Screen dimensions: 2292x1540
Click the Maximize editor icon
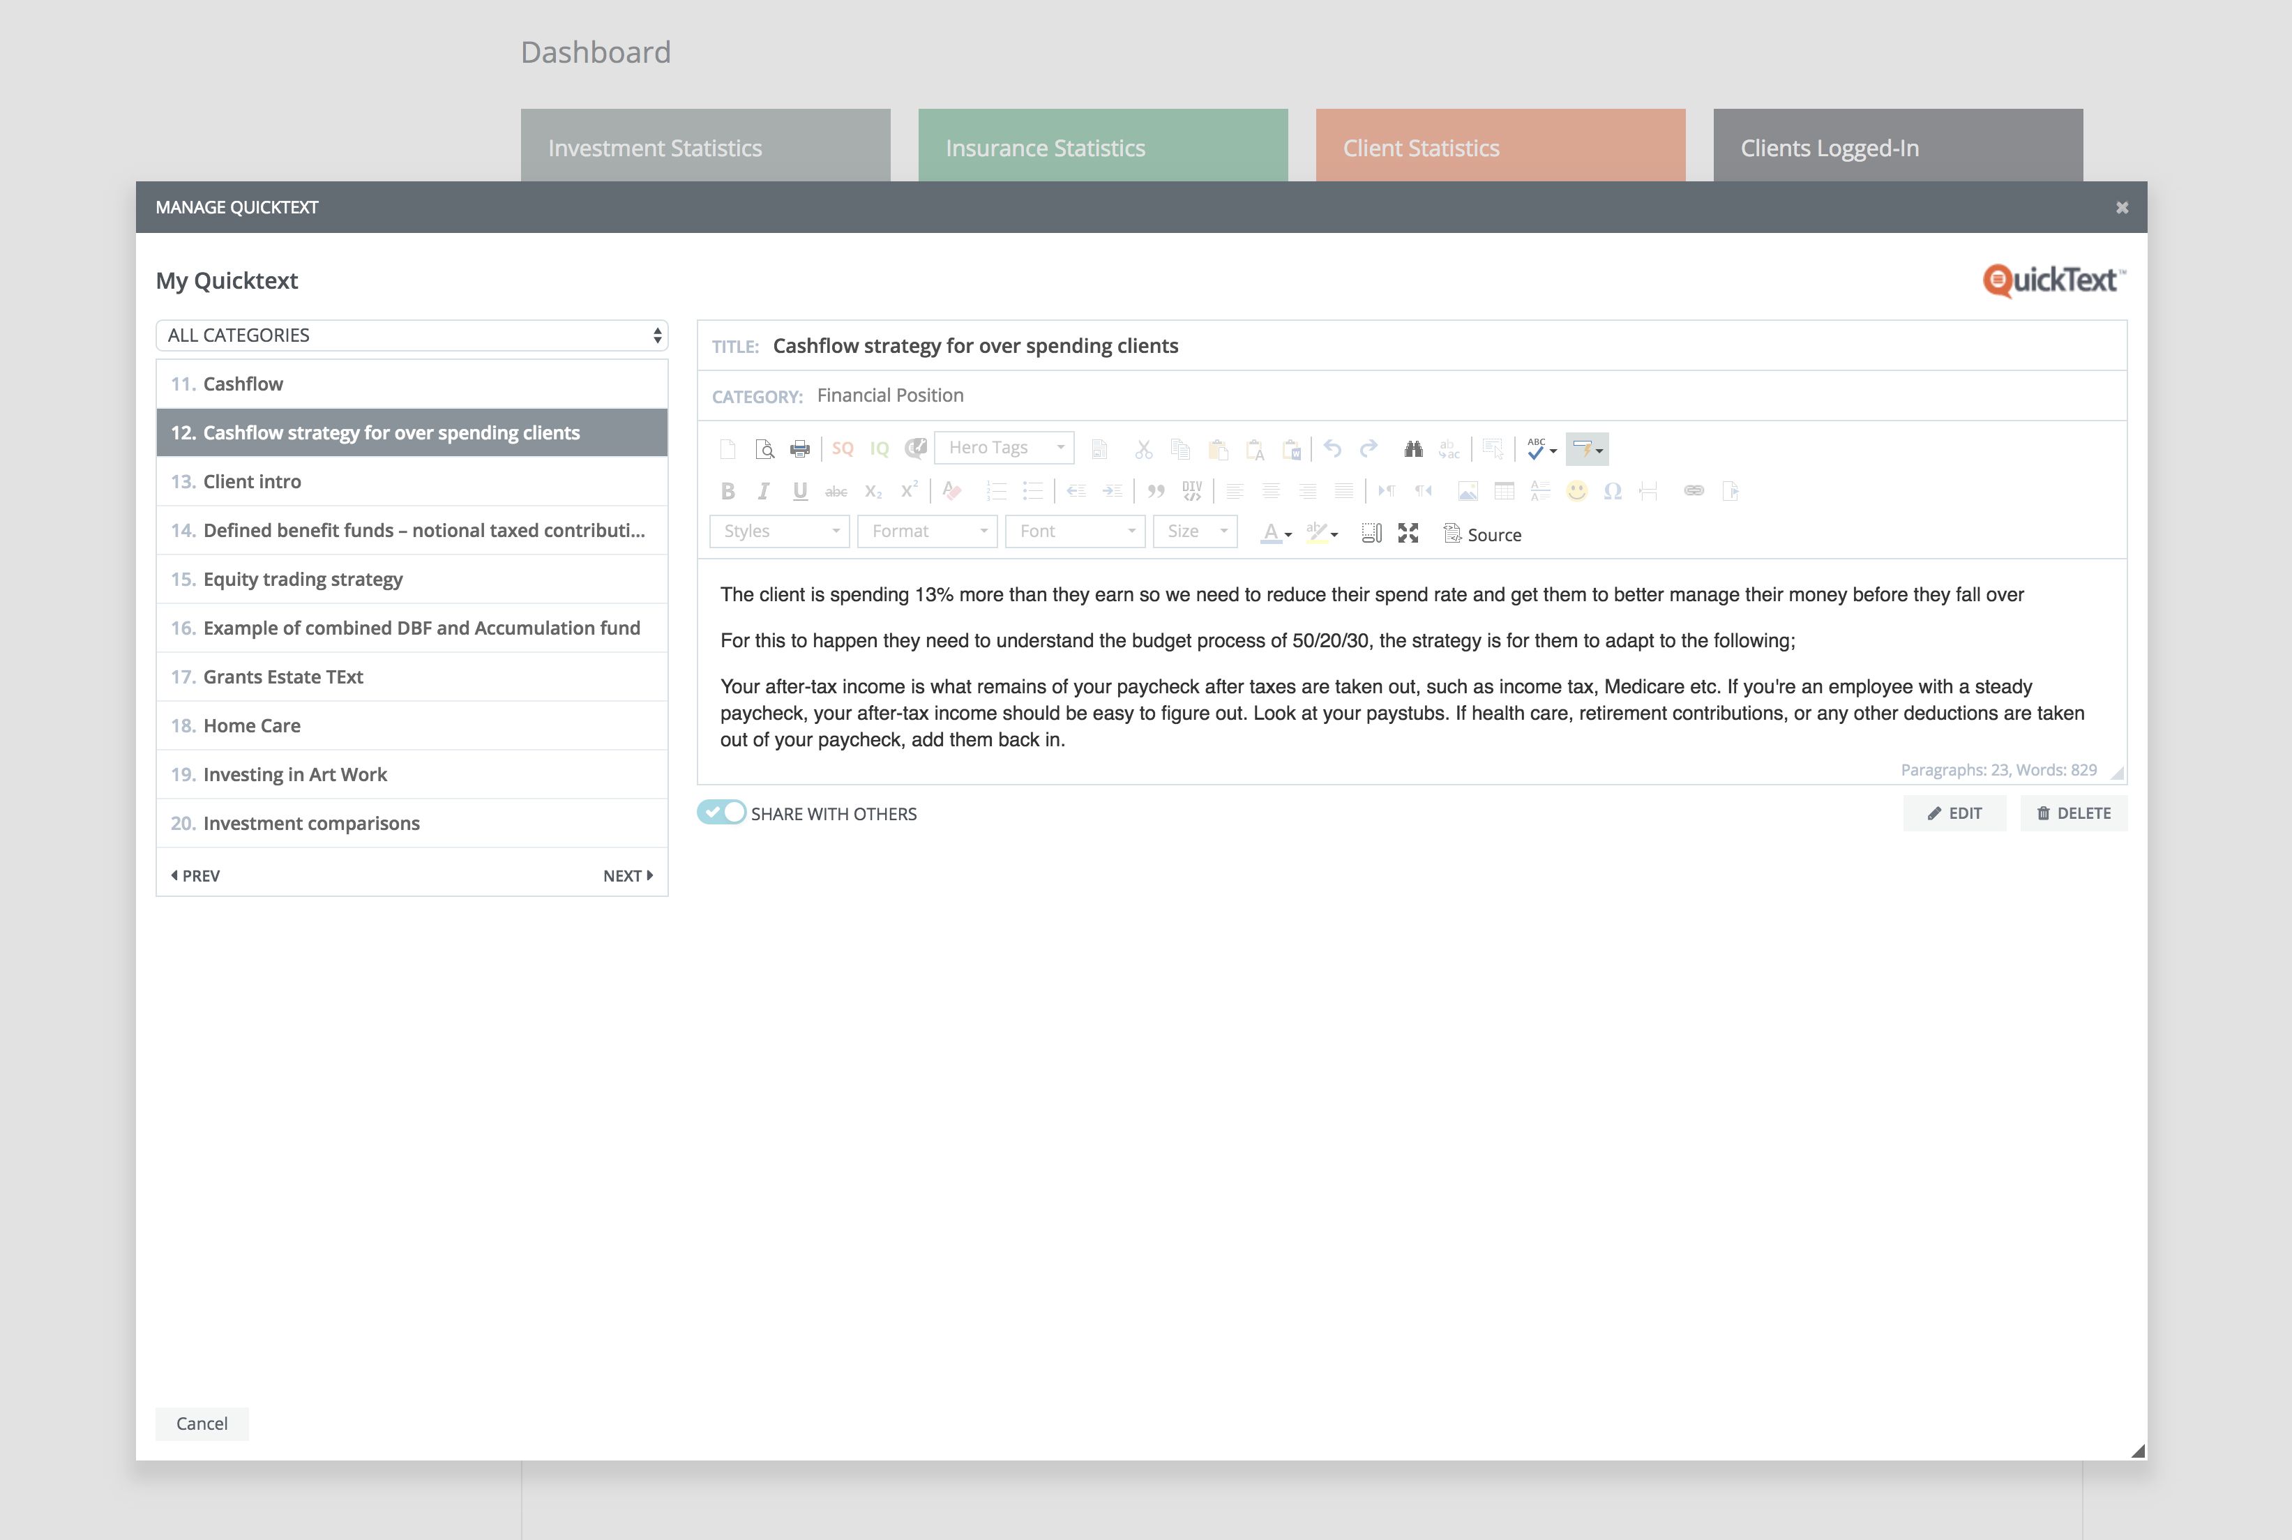[x=1408, y=534]
